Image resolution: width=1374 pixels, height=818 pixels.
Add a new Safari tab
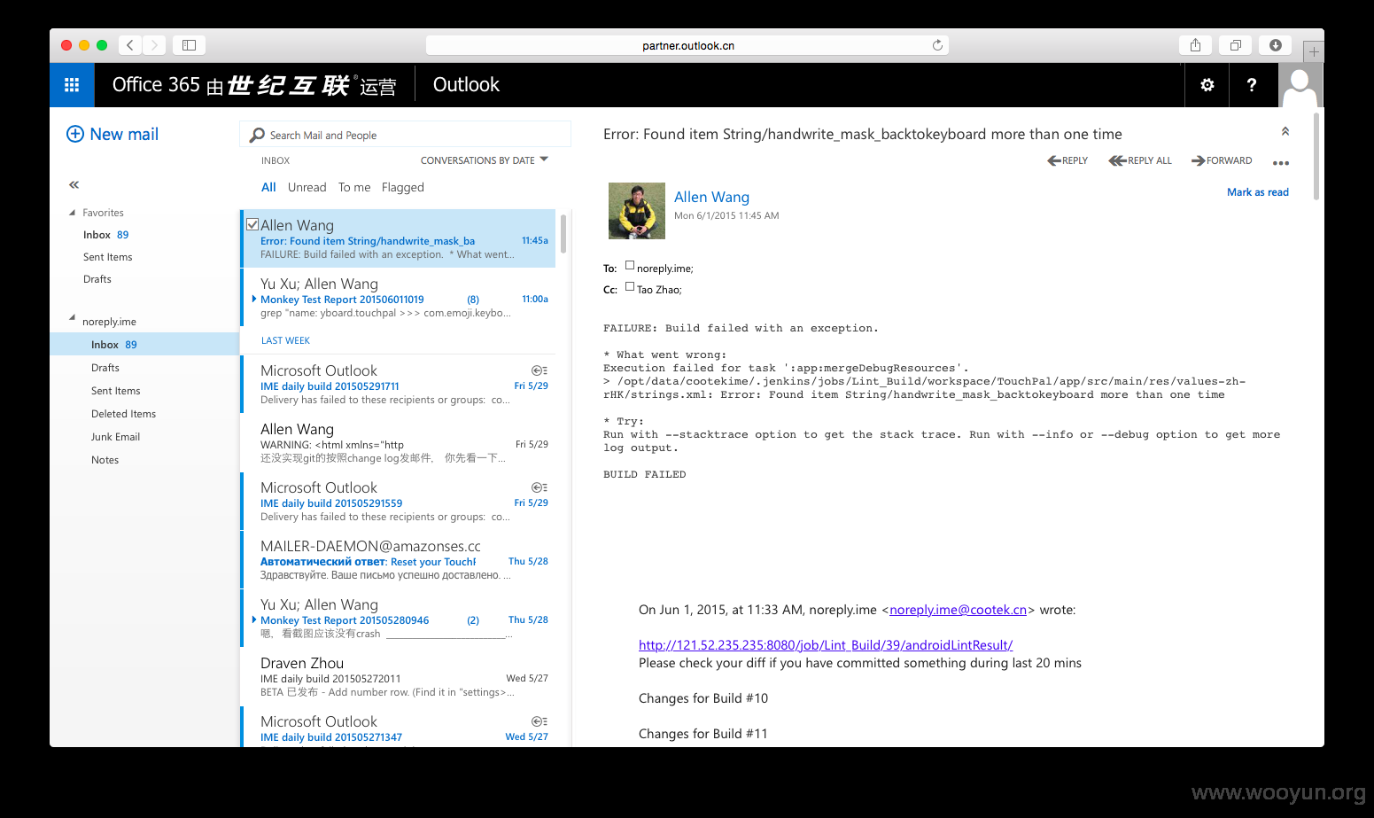1314,52
